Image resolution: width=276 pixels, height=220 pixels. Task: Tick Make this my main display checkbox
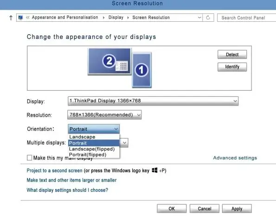(29, 158)
